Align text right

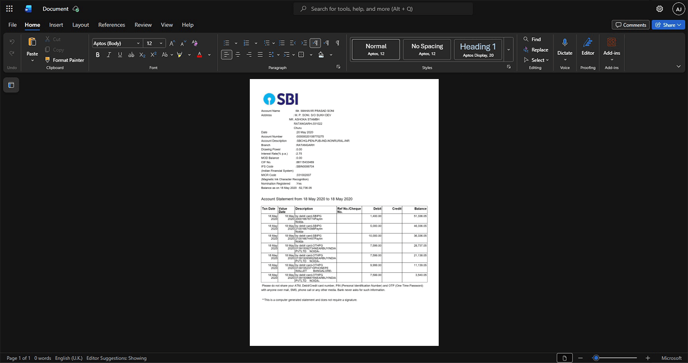click(249, 54)
